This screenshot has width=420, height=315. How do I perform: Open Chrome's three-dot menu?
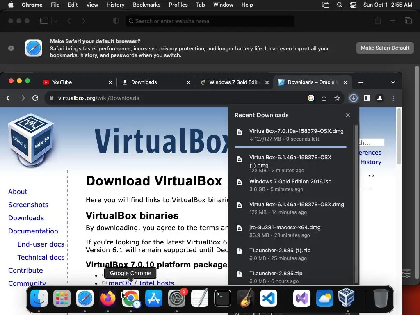pyautogui.click(x=393, y=98)
